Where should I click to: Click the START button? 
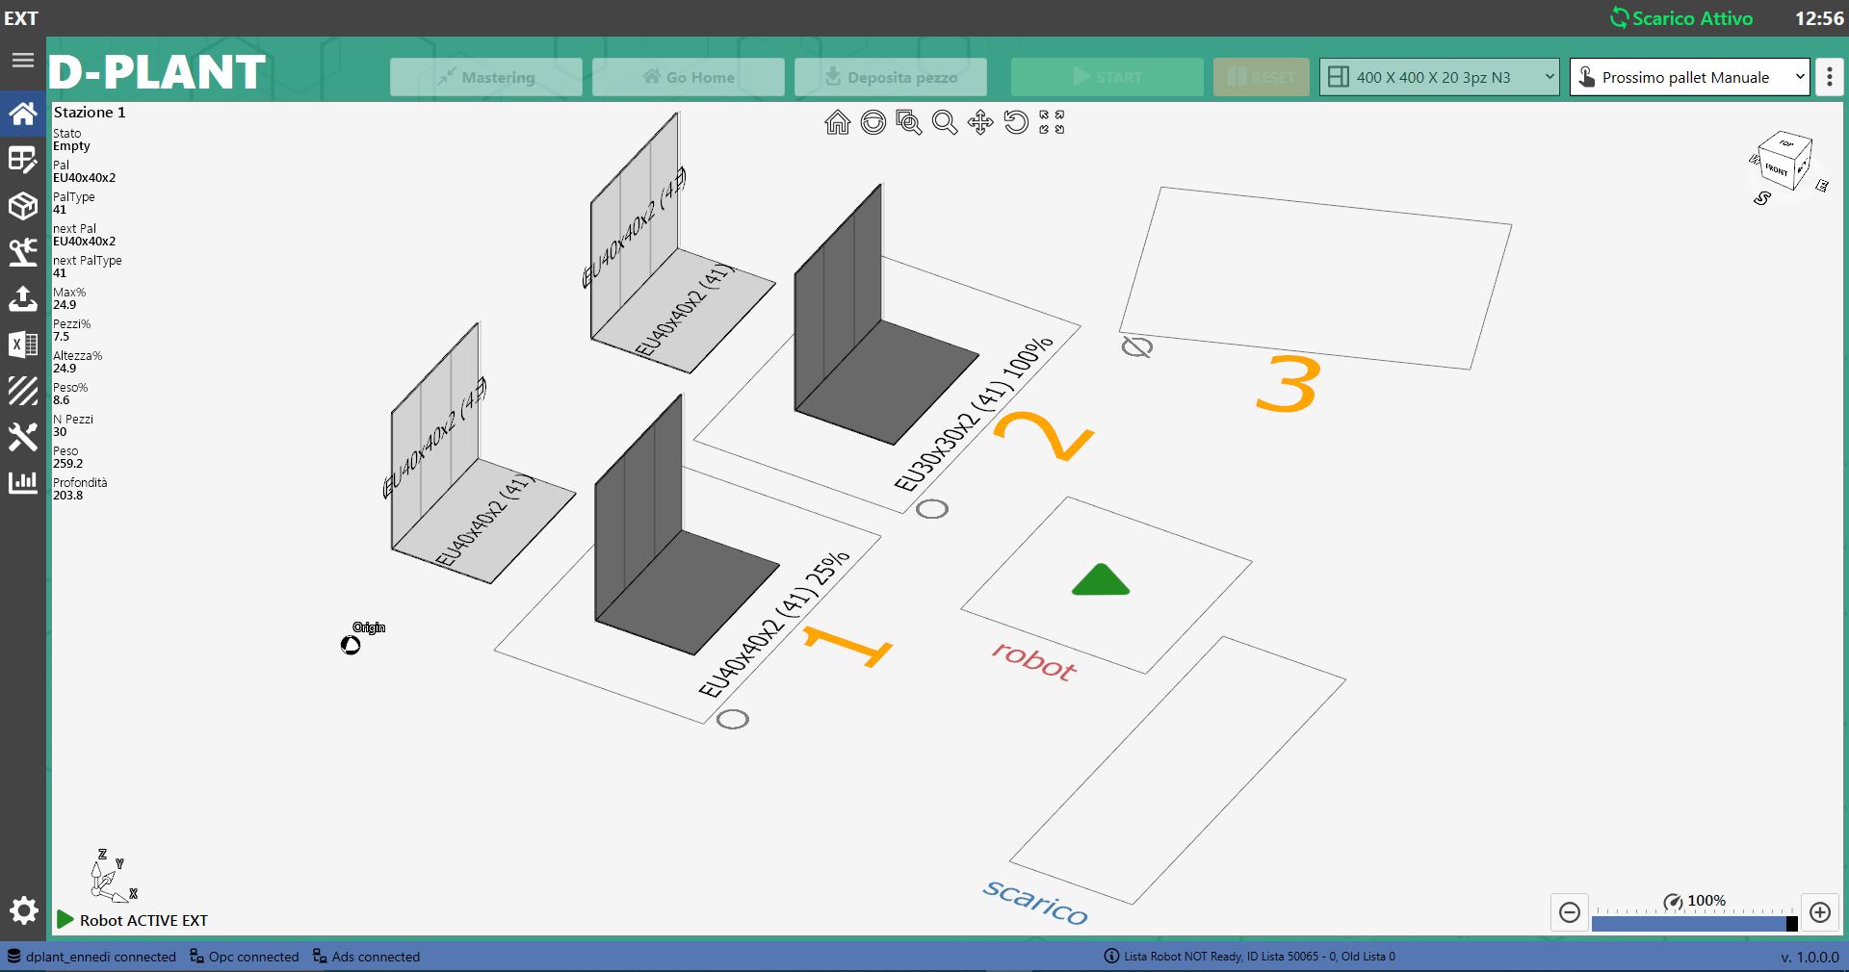(1107, 77)
